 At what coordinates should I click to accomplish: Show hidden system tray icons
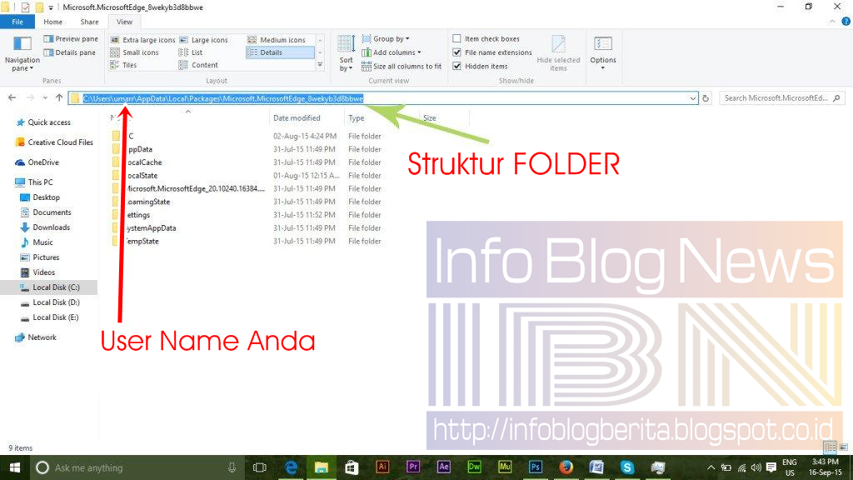711,467
